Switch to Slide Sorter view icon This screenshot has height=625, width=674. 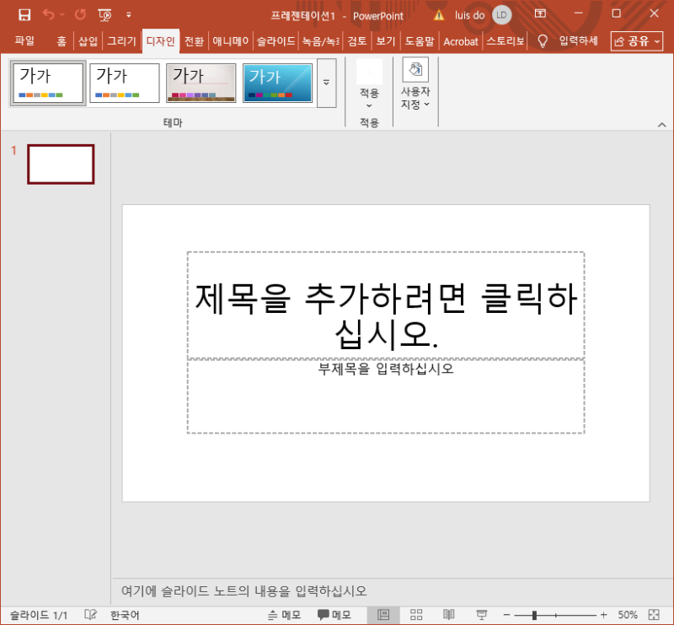pyautogui.click(x=416, y=615)
